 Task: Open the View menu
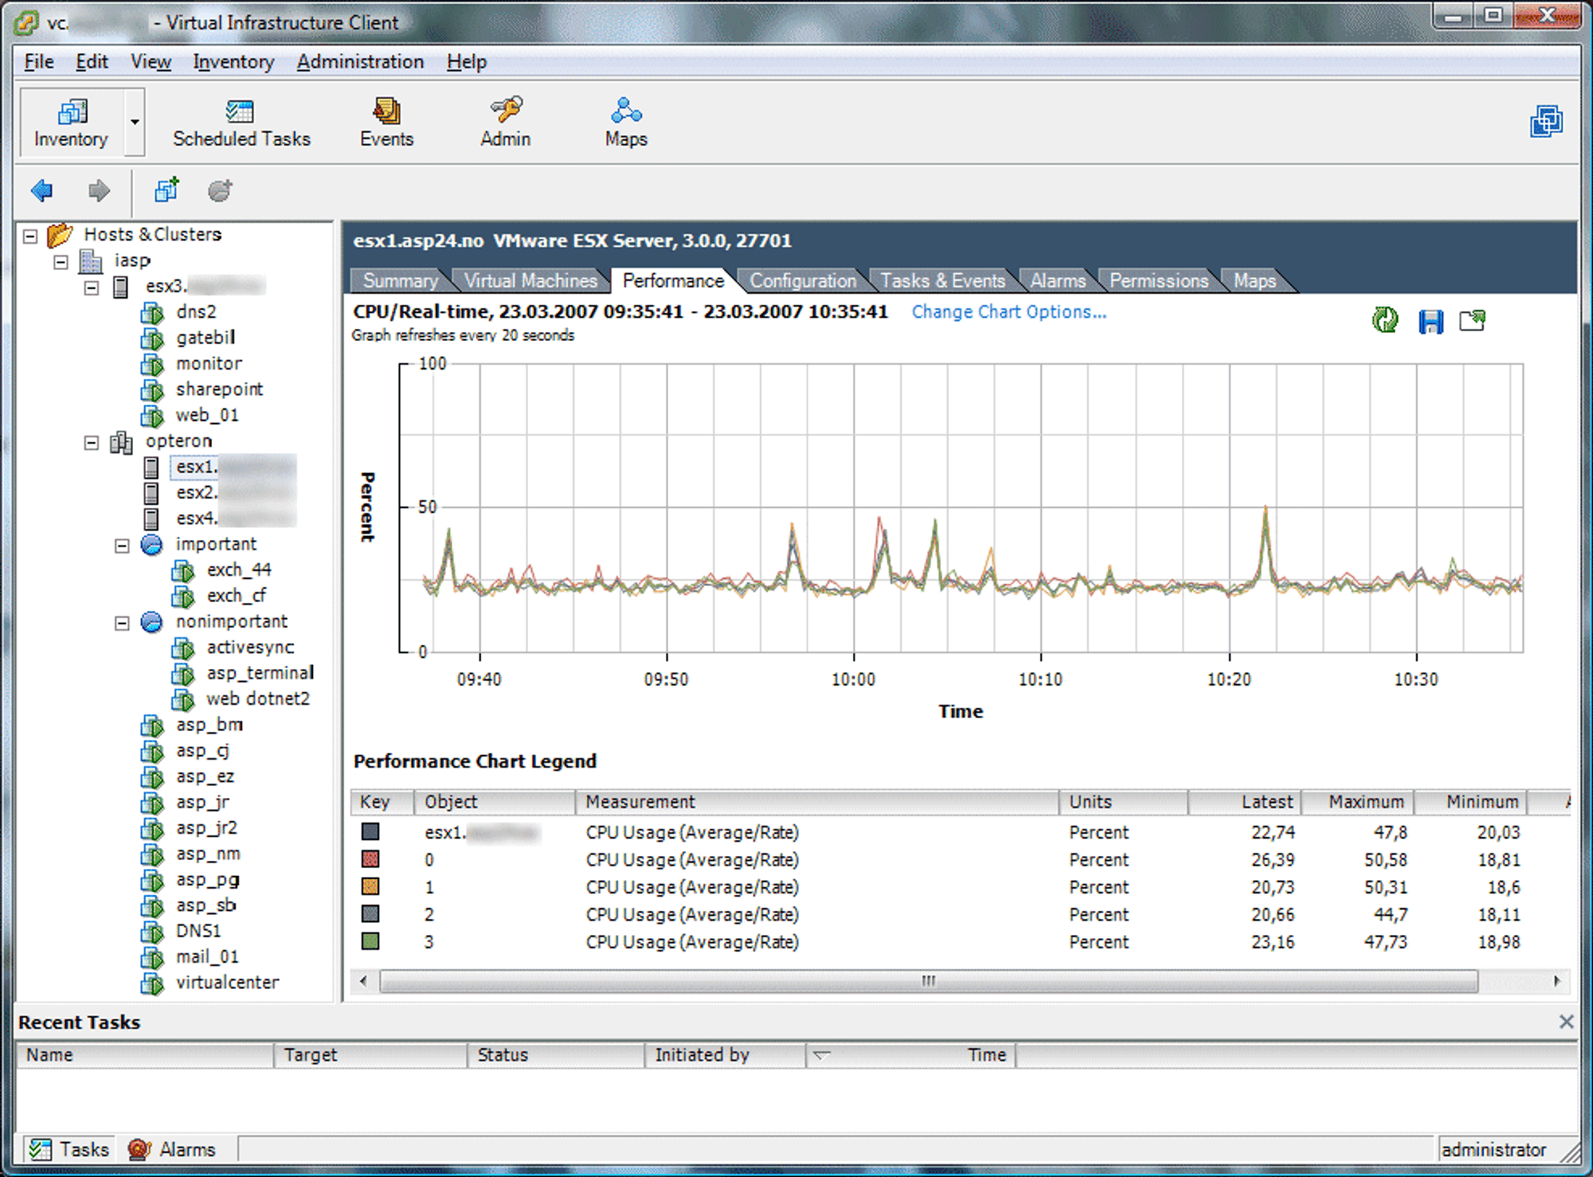pos(151,61)
